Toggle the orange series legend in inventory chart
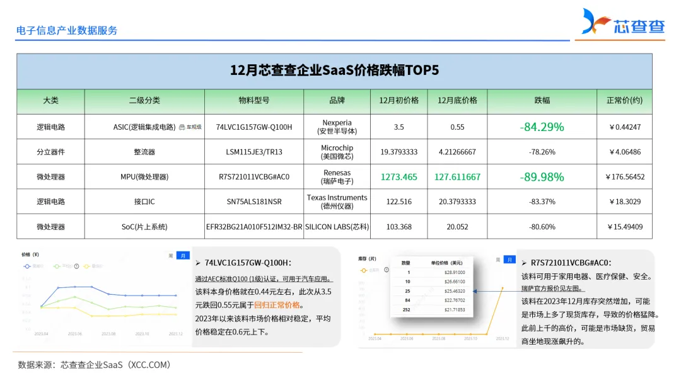 click(x=370, y=270)
